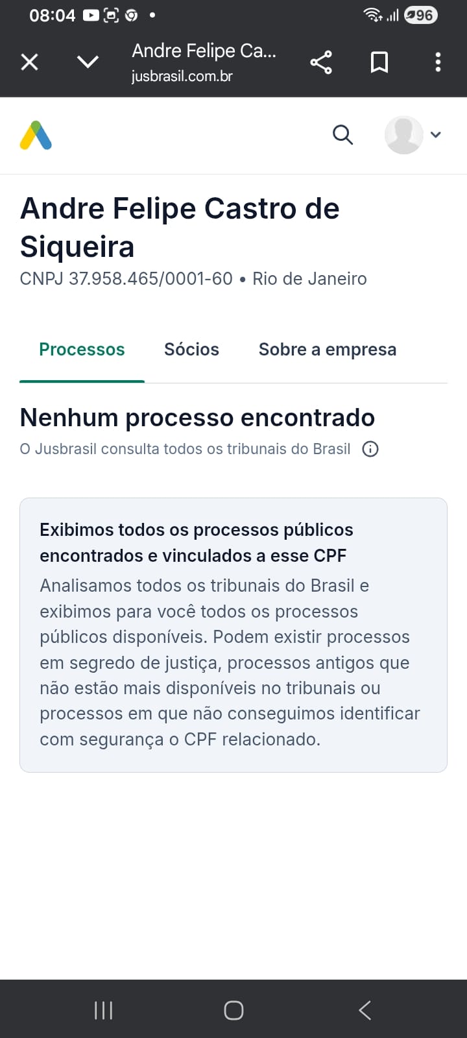This screenshot has height=1038, width=467.
Task: Tap the jusbrasil.com.br URL text
Action: pos(182,77)
